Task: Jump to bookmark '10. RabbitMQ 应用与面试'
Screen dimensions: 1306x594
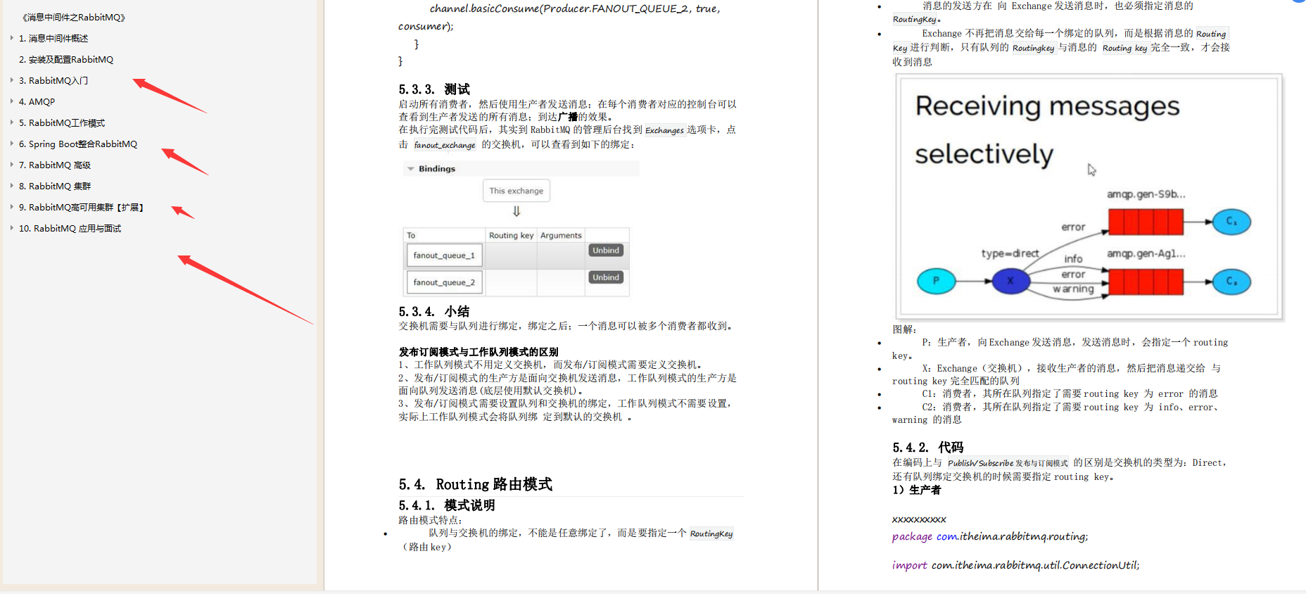Action: (x=70, y=228)
